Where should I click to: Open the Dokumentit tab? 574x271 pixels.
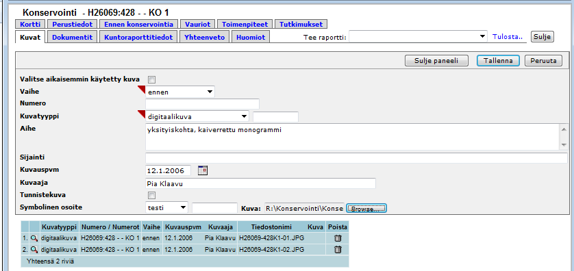[73, 38]
